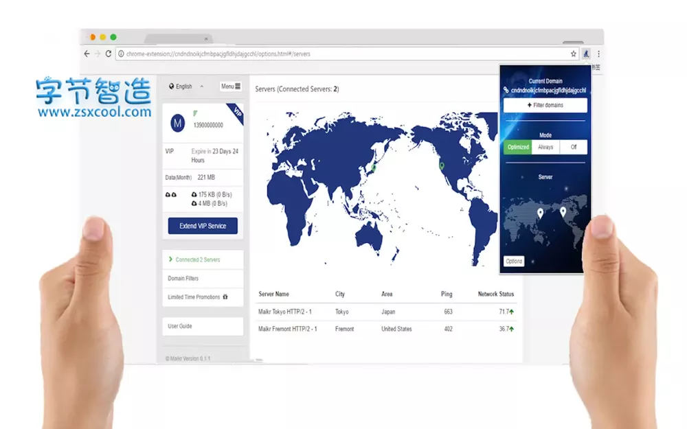Close the browser tab
Image resolution: width=687 pixels, height=429 pixels.
click(x=206, y=39)
